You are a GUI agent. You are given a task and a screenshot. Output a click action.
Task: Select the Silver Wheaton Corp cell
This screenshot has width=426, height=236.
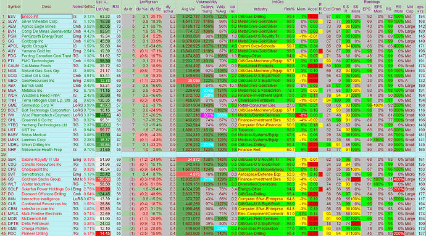click(46, 22)
